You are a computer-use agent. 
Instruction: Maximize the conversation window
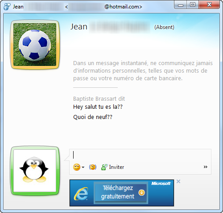pos(193,5)
